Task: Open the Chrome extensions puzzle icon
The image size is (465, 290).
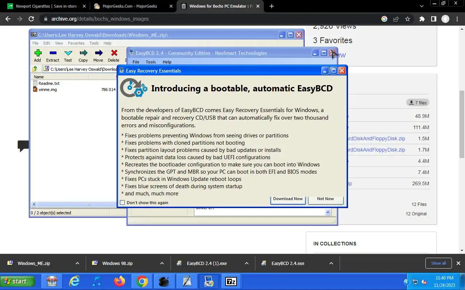Action: tap(422, 19)
